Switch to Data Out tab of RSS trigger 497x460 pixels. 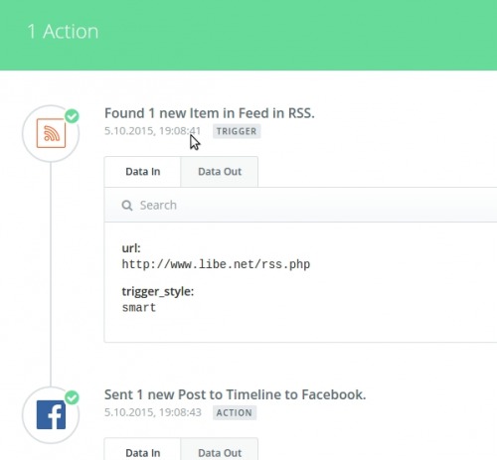tap(220, 172)
